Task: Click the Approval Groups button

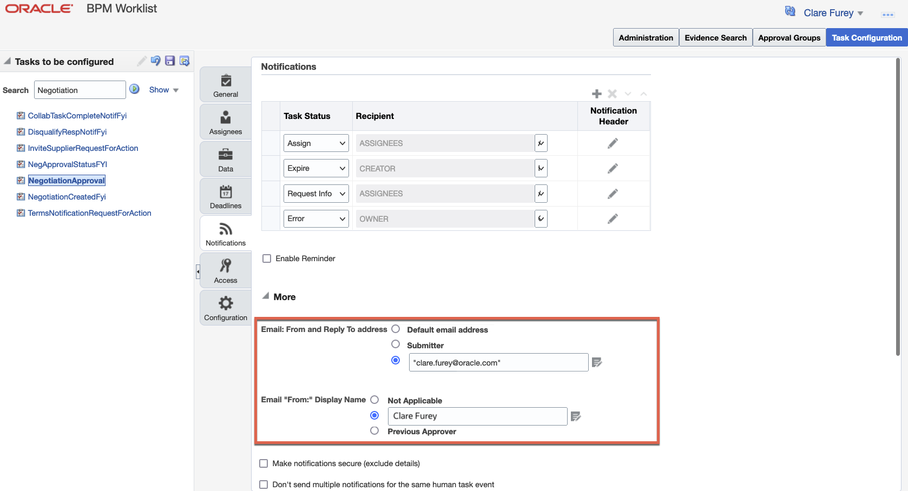Action: click(x=789, y=38)
